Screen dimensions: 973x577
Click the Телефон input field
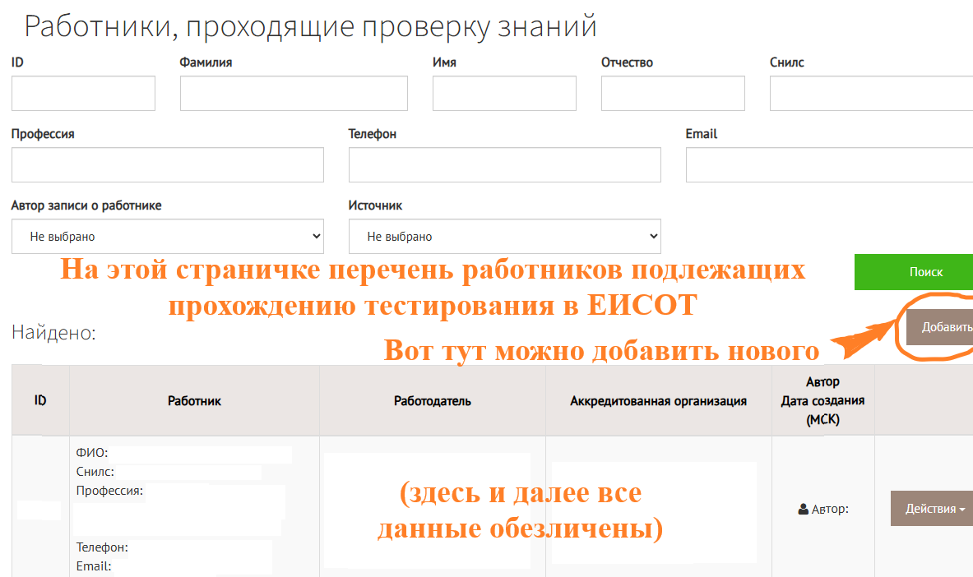(x=504, y=164)
